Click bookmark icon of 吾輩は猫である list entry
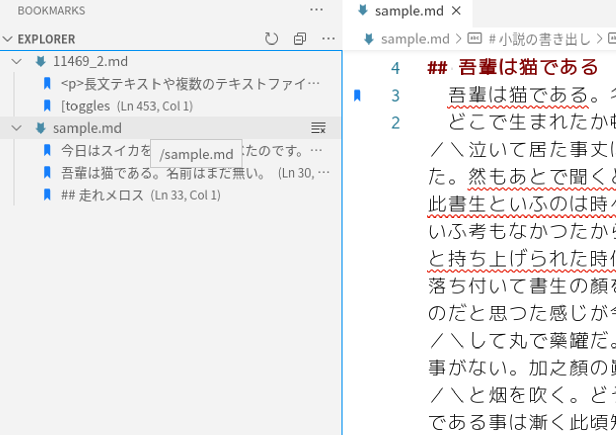This screenshot has height=435, width=616. point(47,172)
